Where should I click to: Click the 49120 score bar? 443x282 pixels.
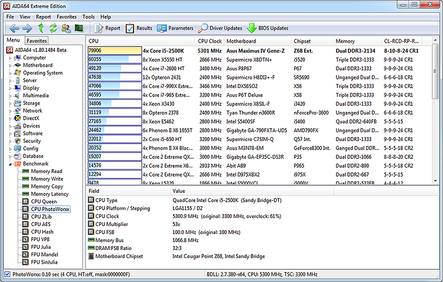pos(114,68)
